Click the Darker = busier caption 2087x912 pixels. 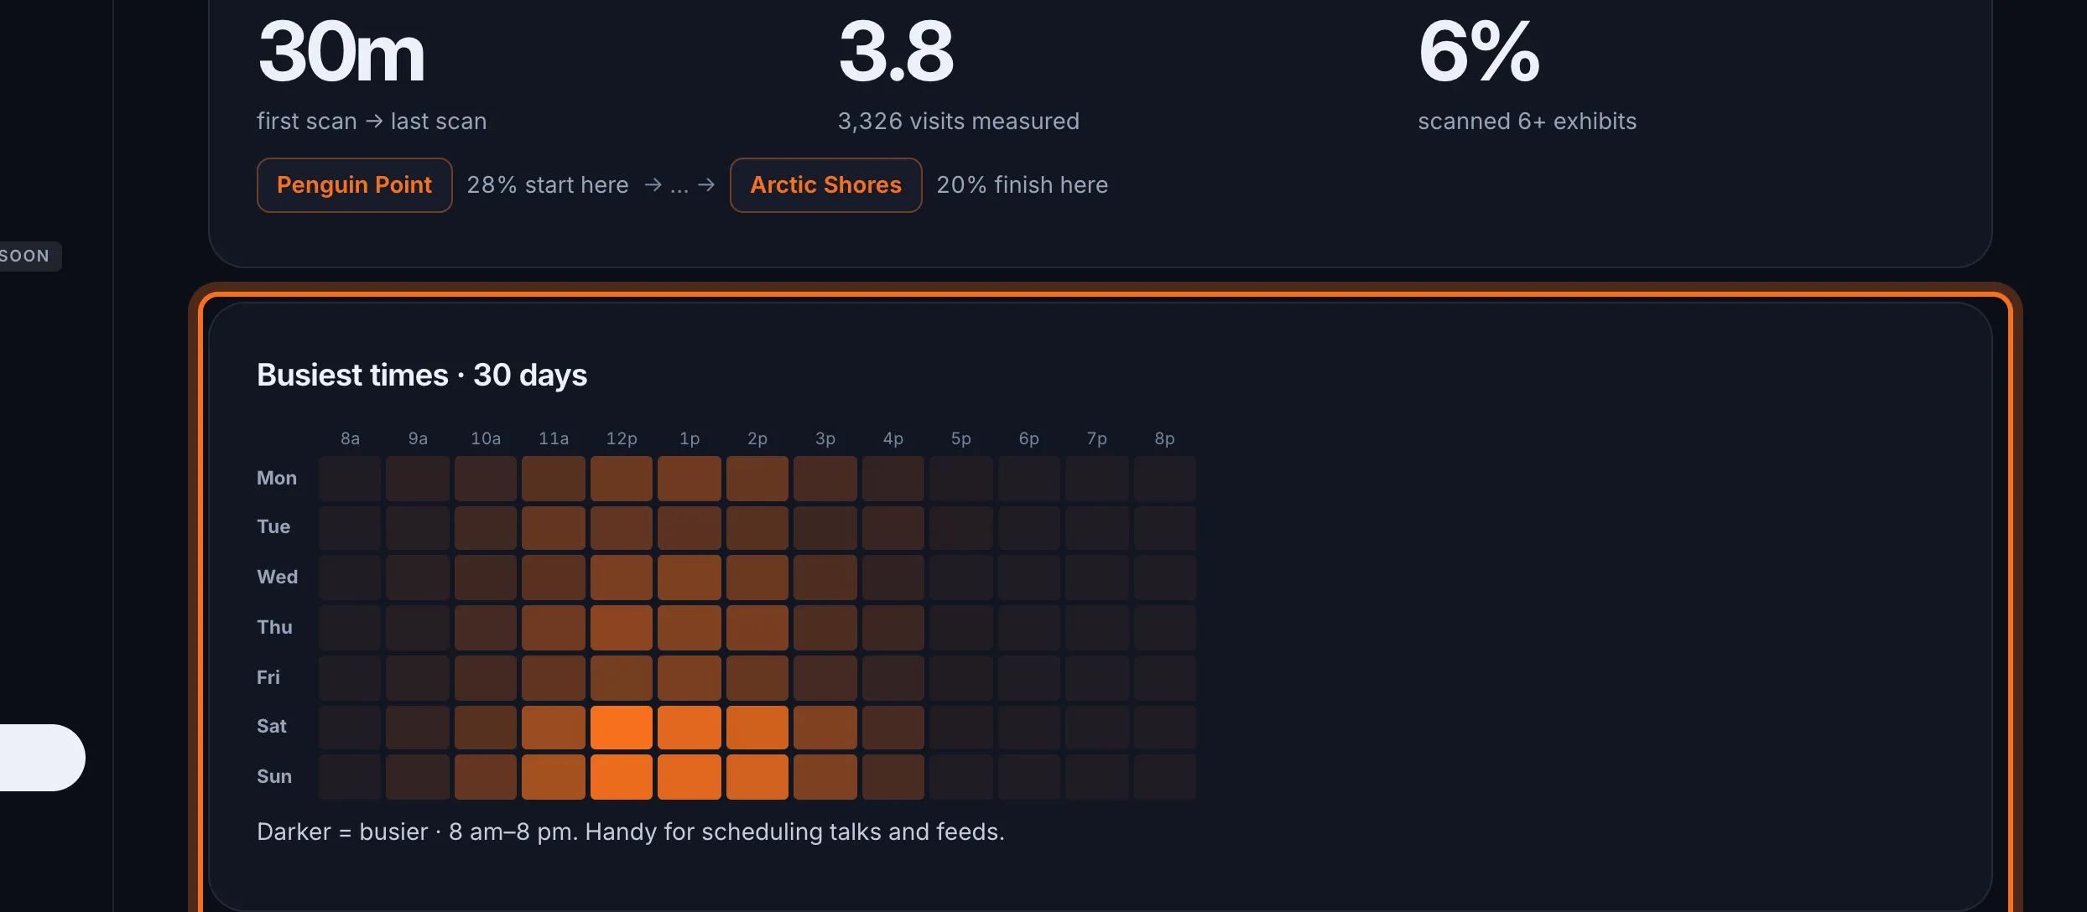click(631, 832)
